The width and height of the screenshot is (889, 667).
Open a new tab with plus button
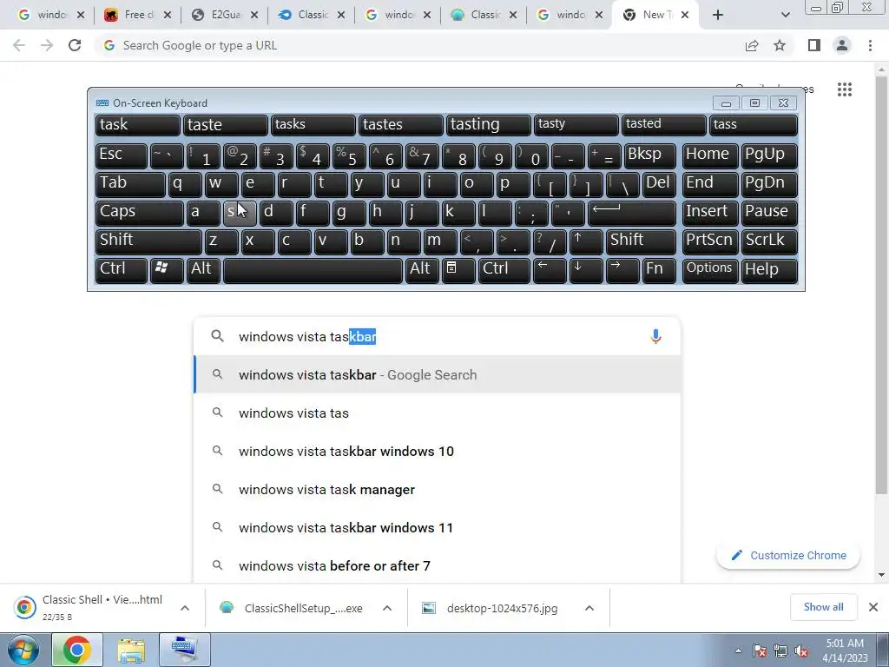click(x=718, y=15)
